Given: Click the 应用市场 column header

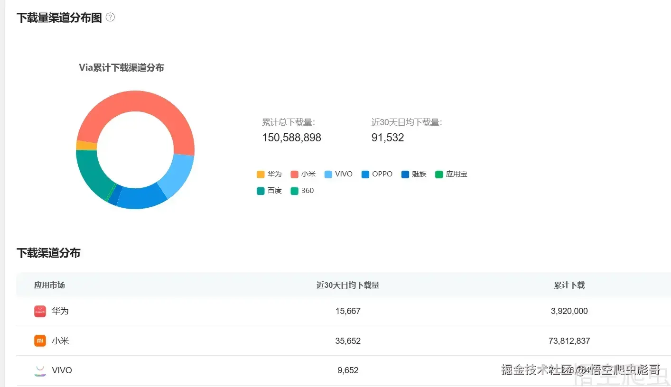Looking at the screenshot, I should tap(49, 285).
